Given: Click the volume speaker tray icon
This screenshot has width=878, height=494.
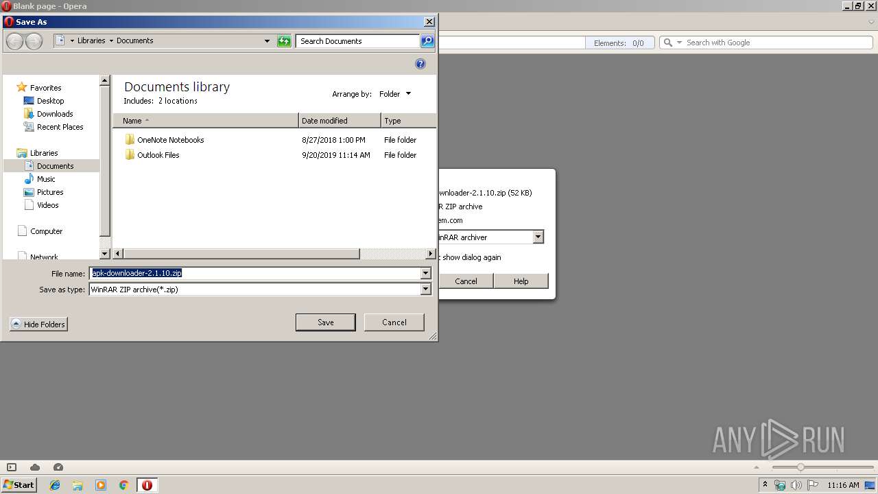Looking at the screenshot, I should point(796,485).
